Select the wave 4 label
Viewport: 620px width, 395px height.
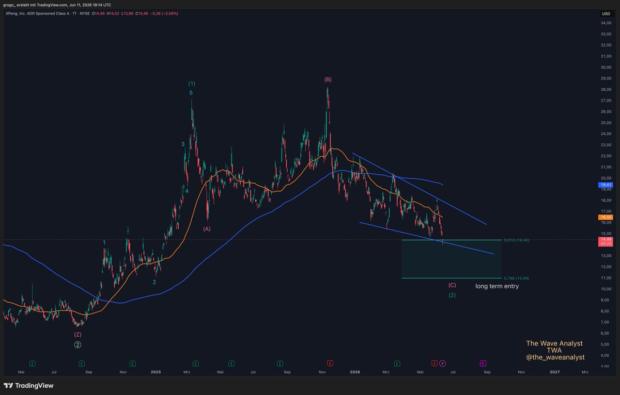[187, 191]
